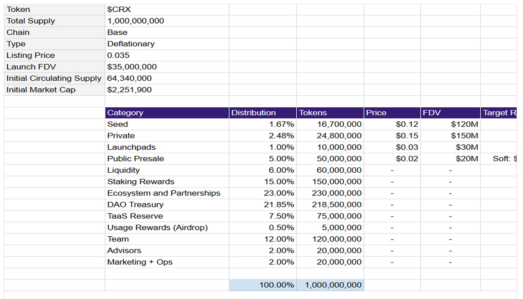This screenshot has width=523, height=299.
Task: Select the "Launchpads" category cell
Action: click(x=167, y=147)
